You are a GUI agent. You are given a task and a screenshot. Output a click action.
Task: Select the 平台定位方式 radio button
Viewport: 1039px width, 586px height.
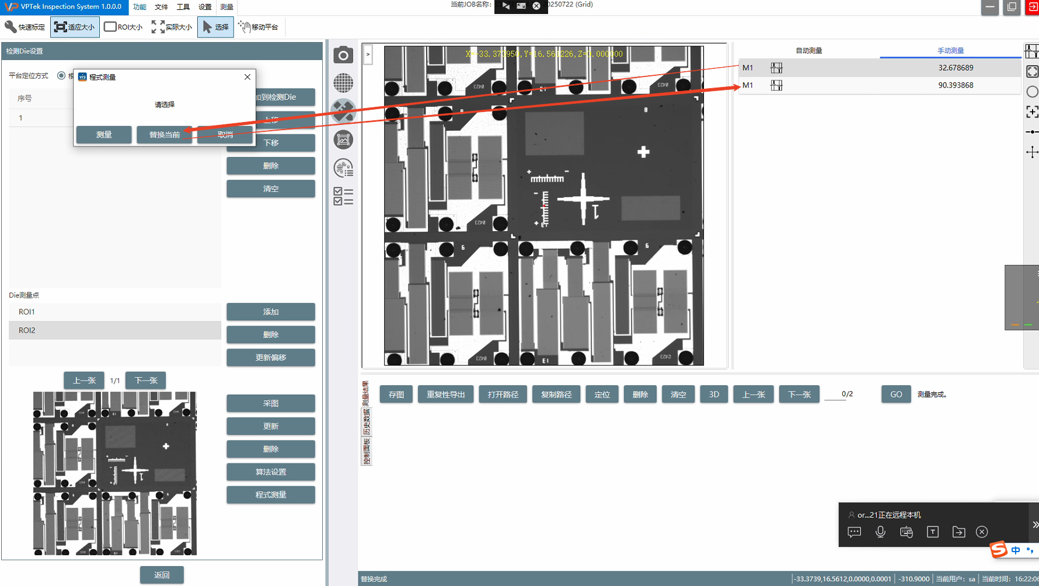[61, 76]
